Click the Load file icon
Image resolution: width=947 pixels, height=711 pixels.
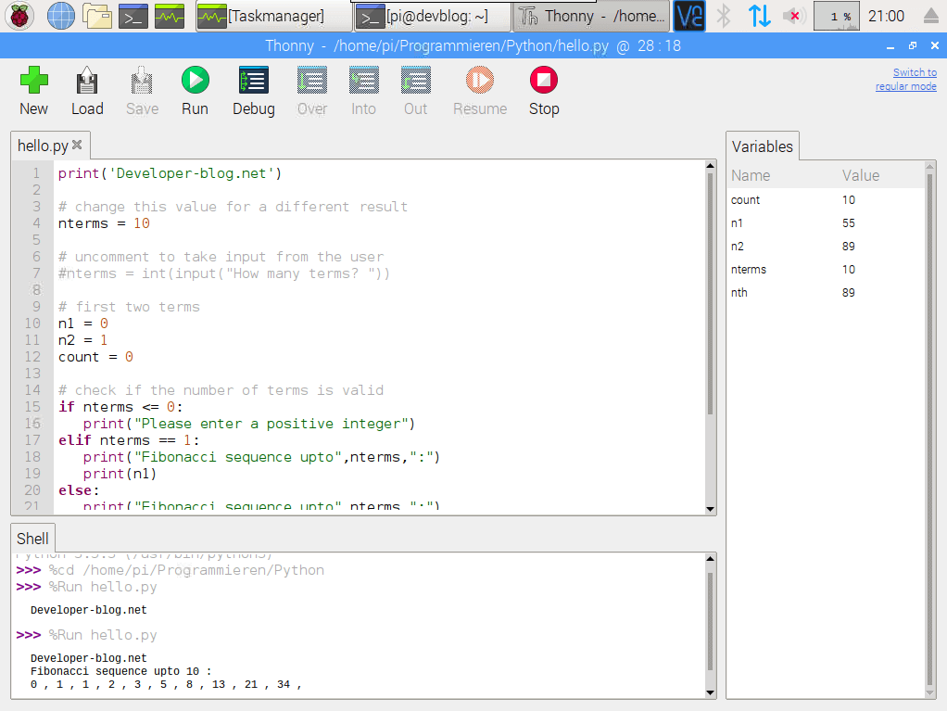[x=87, y=82]
